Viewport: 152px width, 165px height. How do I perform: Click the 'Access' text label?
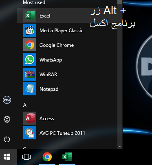click(46, 119)
